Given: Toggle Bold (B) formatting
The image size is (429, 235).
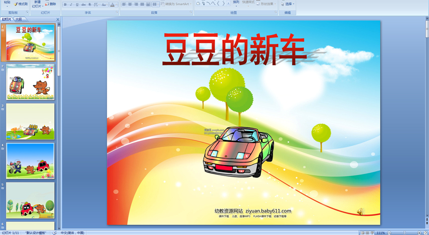Looking at the screenshot, I should point(65,5).
